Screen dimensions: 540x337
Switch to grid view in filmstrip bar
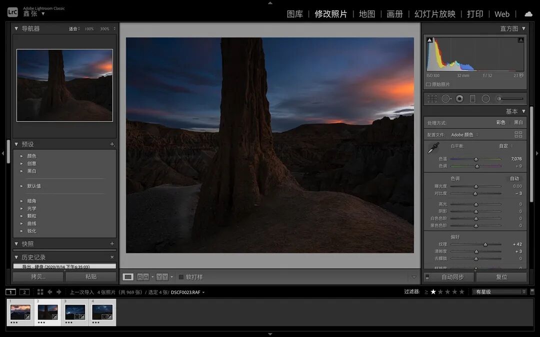pyautogui.click(x=40, y=292)
